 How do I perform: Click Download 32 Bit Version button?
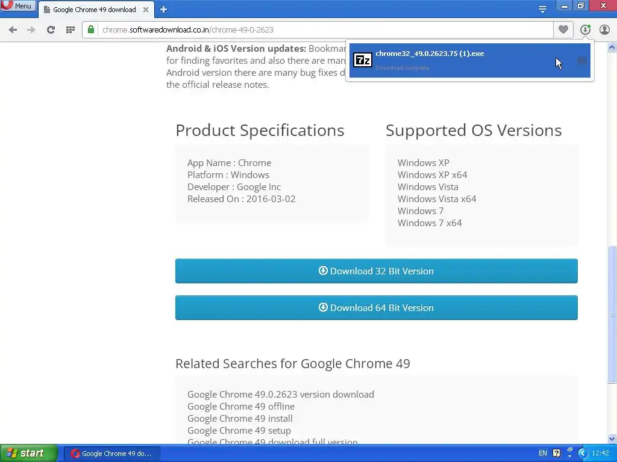[x=376, y=271]
